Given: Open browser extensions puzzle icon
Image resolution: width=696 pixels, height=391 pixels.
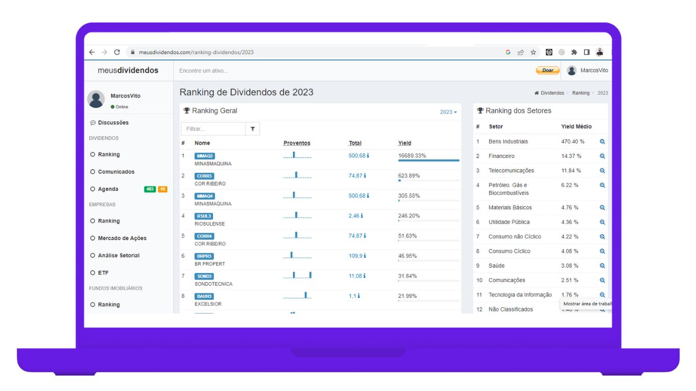Looking at the screenshot, I should click(x=574, y=52).
